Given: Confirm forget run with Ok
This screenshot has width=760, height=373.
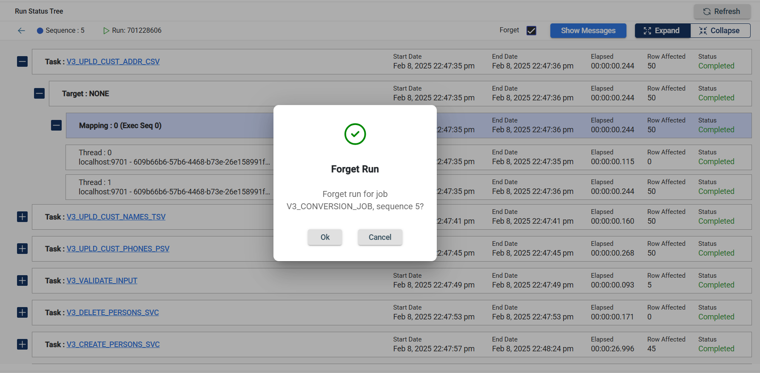Looking at the screenshot, I should tap(325, 237).
